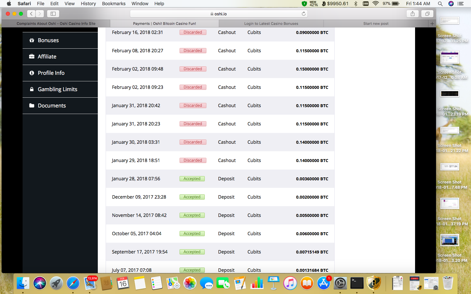Click the Bluetooth menu bar icon
Screen dimensions: 471x294
pos(356,4)
